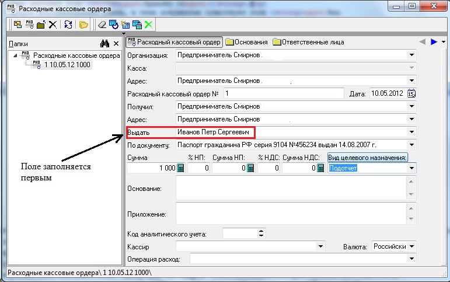Click inside the Основание text area
The height and width of the screenshot is (282, 450).
pos(292,188)
